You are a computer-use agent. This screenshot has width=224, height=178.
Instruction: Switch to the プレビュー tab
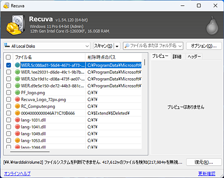coord(160,56)
